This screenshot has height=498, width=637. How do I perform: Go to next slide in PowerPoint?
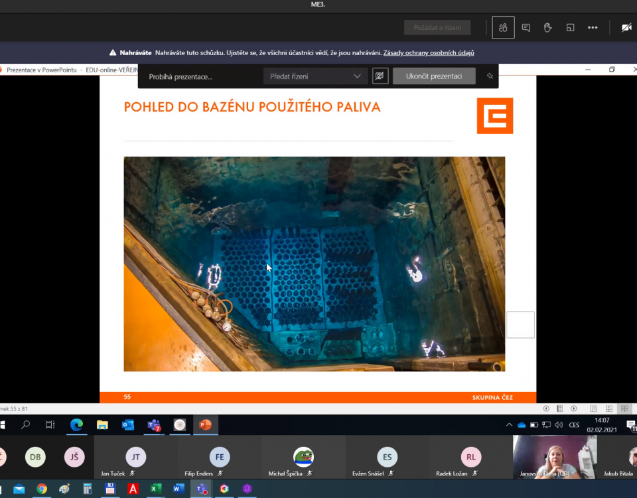tap(573, 408)
